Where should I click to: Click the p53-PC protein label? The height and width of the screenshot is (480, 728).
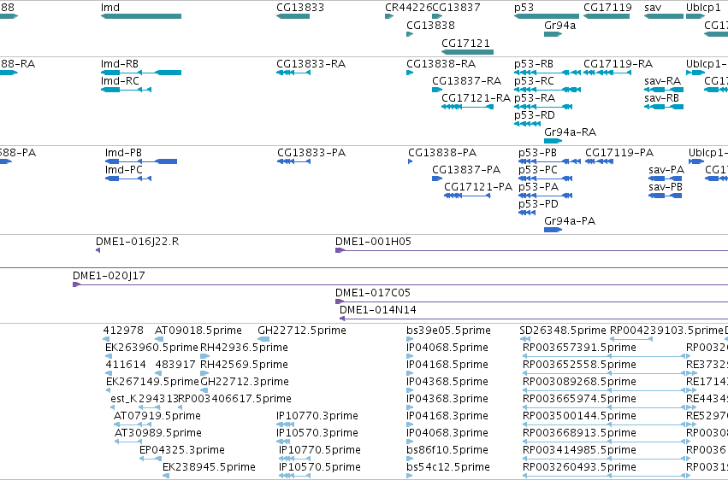pos(537,170)
